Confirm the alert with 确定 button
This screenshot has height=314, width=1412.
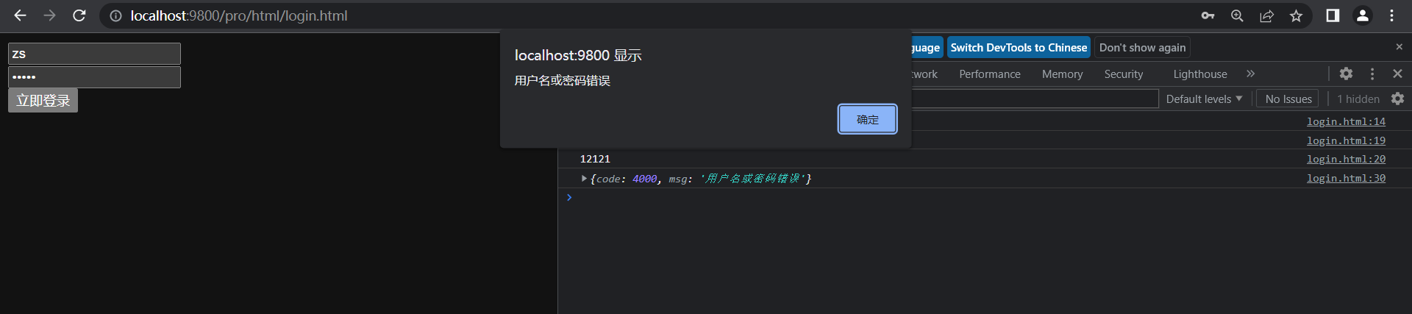pos(867,119)
